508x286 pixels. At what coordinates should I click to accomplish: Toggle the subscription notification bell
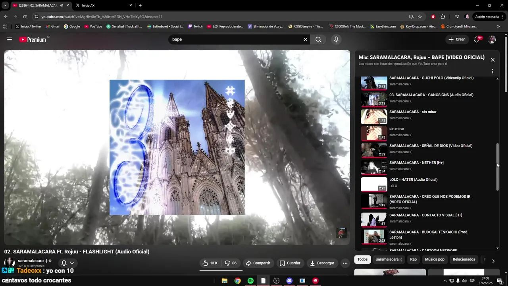pos(64,263)
